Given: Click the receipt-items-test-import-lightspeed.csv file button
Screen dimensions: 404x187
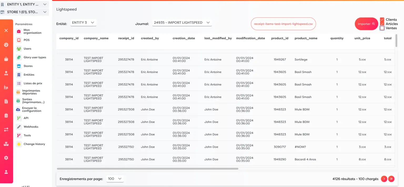Looking at the screenshot, I should (283, 24).
